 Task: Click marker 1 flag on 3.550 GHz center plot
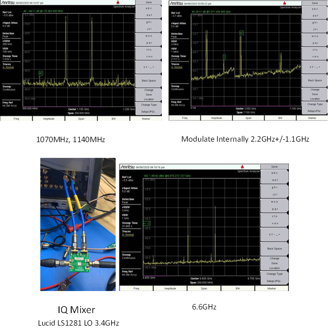pyautogui.click(x=224, y=57)
